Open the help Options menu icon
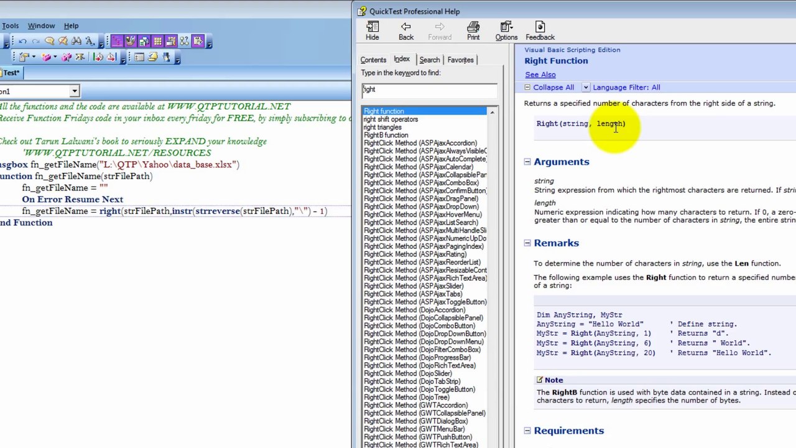This screenshot has height=448, width=796. (x=506, y=31)
